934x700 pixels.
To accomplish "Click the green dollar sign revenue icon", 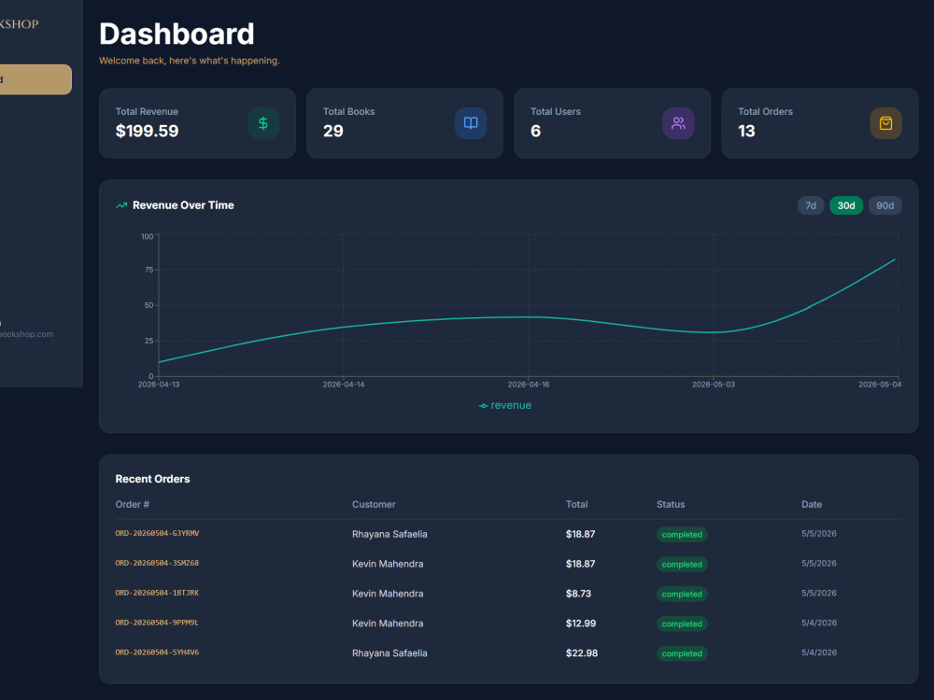I will click(x=263, y=123).
